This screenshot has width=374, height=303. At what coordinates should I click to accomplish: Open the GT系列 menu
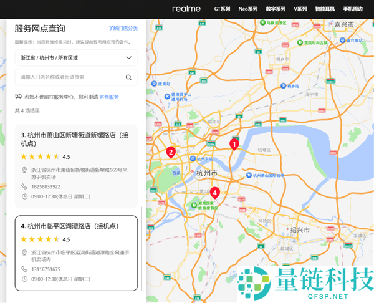pos(222,9)
